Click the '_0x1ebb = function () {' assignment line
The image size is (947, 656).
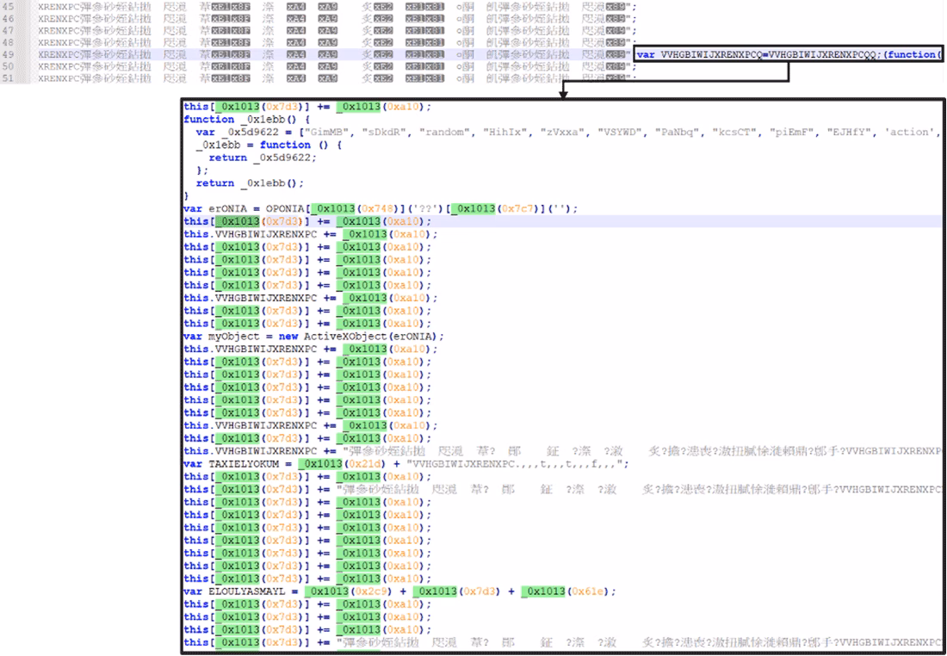tap(269, 145)
